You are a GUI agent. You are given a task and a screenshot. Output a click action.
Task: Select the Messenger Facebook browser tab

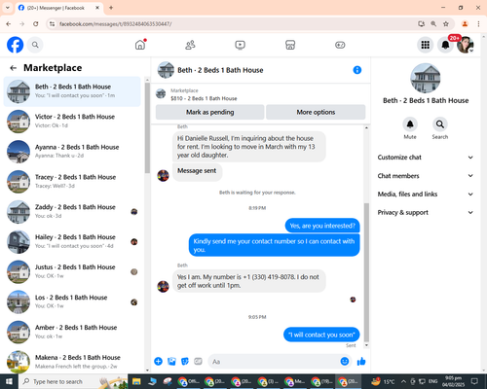point(58,8)
